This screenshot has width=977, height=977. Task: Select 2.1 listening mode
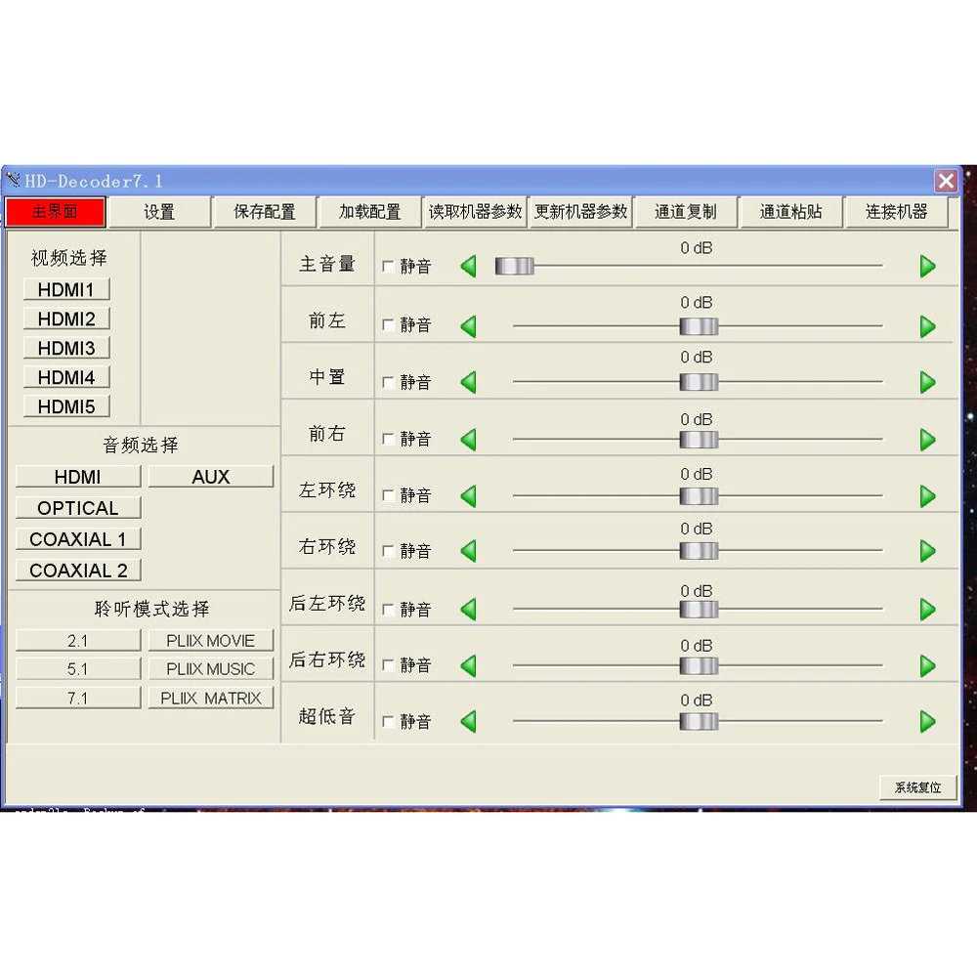[78, 641]
